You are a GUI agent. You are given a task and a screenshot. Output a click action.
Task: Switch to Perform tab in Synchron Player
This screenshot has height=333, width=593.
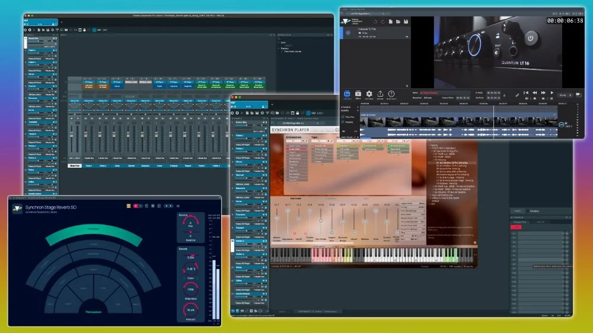(296, 198)
